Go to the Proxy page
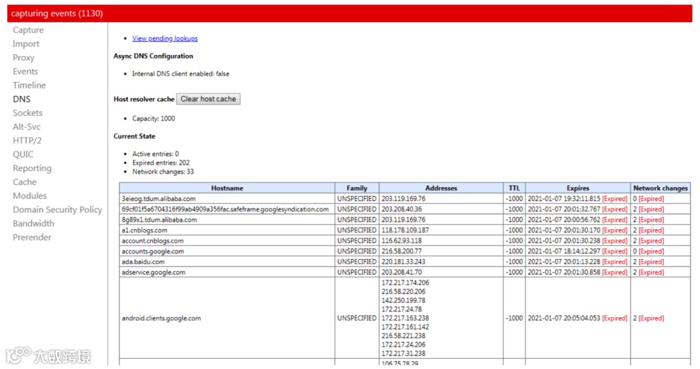The height and width of the screenshot is (369, 700). (24, 58)
